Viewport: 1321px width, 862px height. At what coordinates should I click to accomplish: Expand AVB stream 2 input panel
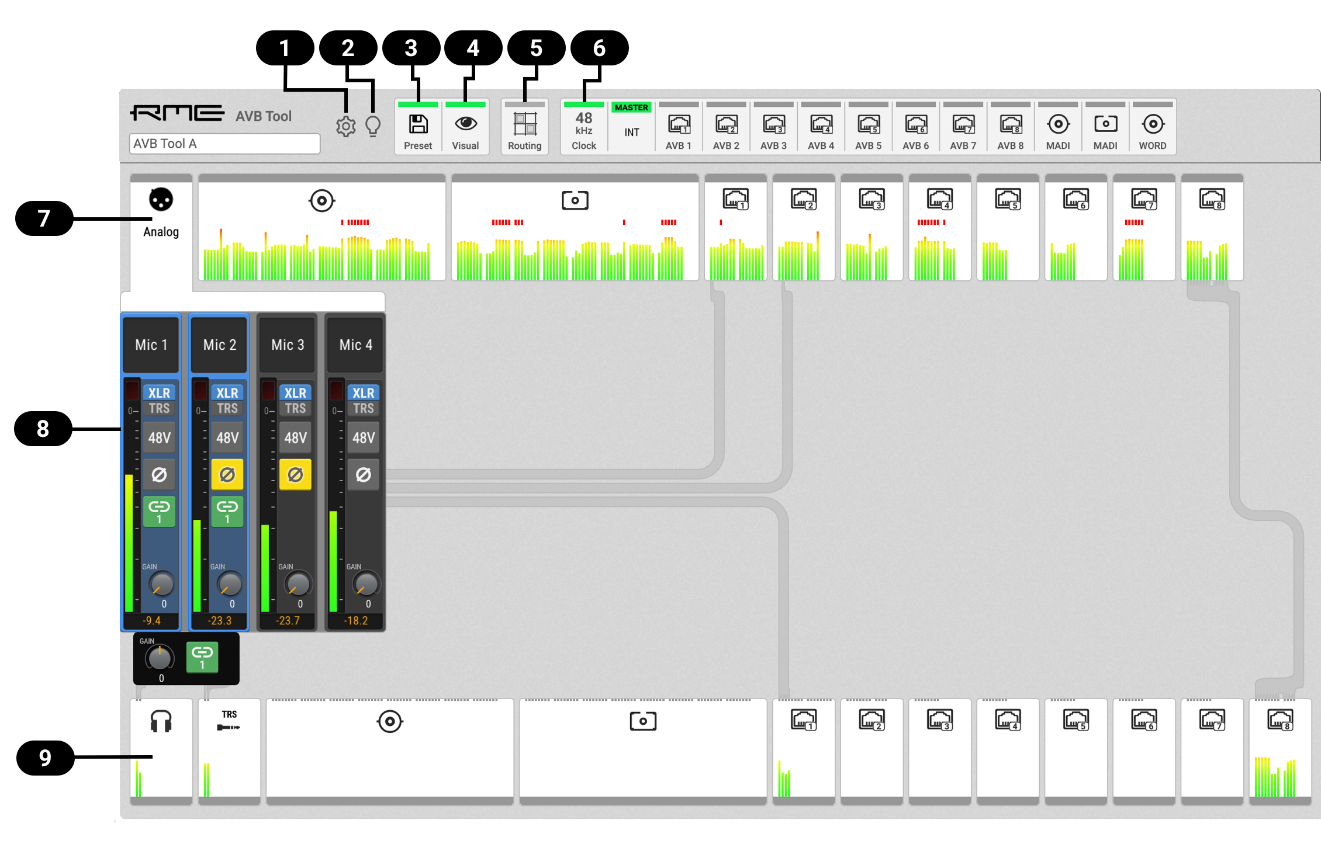(804, 227)
